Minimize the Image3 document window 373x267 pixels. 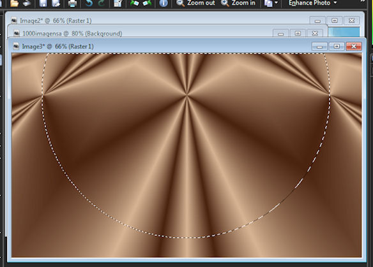click(320, 47)
